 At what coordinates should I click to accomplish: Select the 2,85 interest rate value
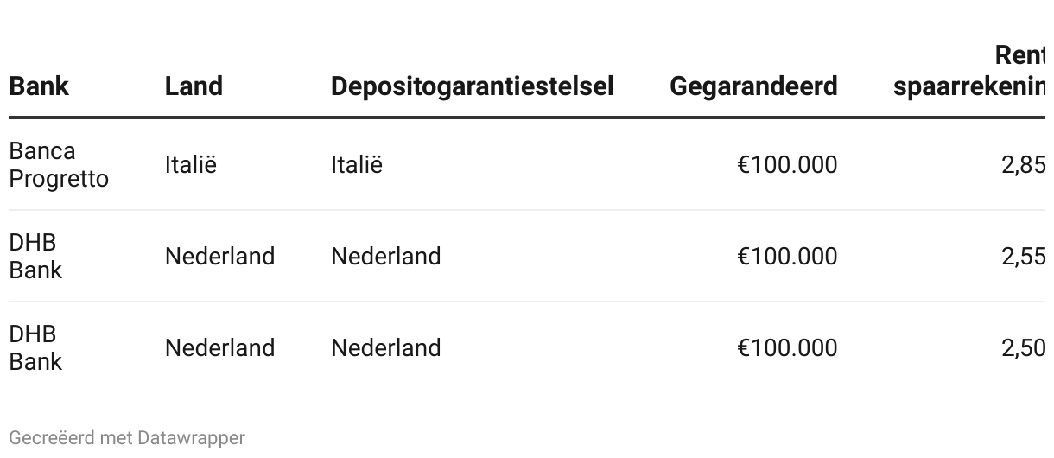(x=1023, y=165)
